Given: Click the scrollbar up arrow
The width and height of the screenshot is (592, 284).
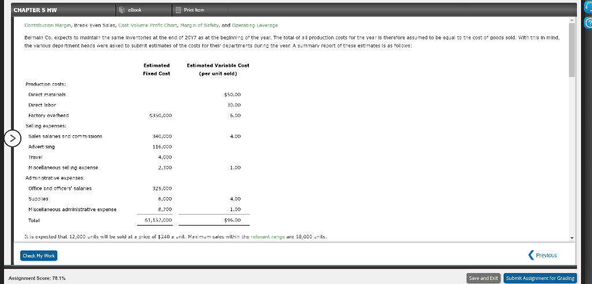Looking at the screenshot, I should pyautogui.click(x=573, y=20).
